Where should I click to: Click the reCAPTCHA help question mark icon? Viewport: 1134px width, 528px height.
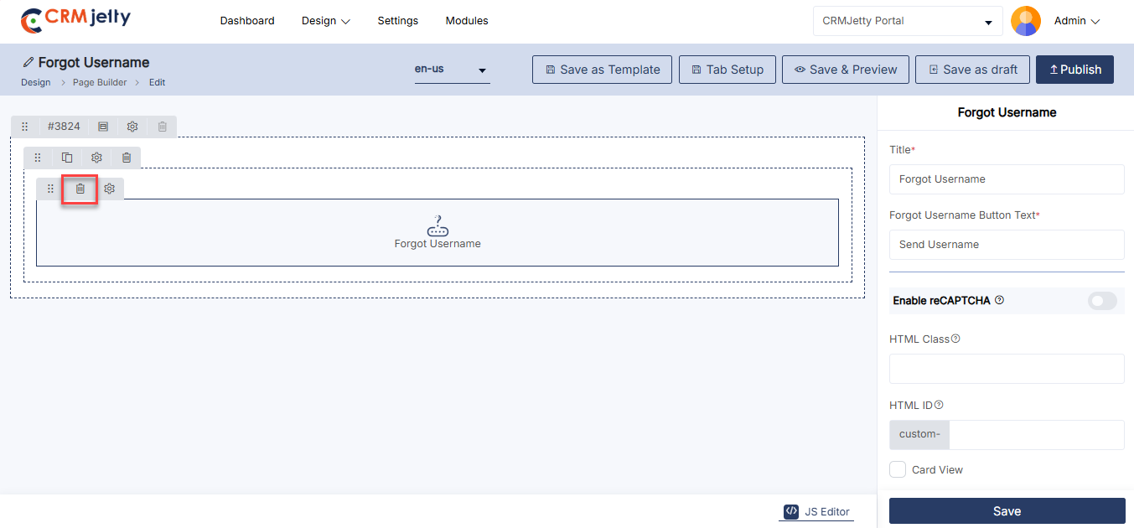[x=999, y=300]
